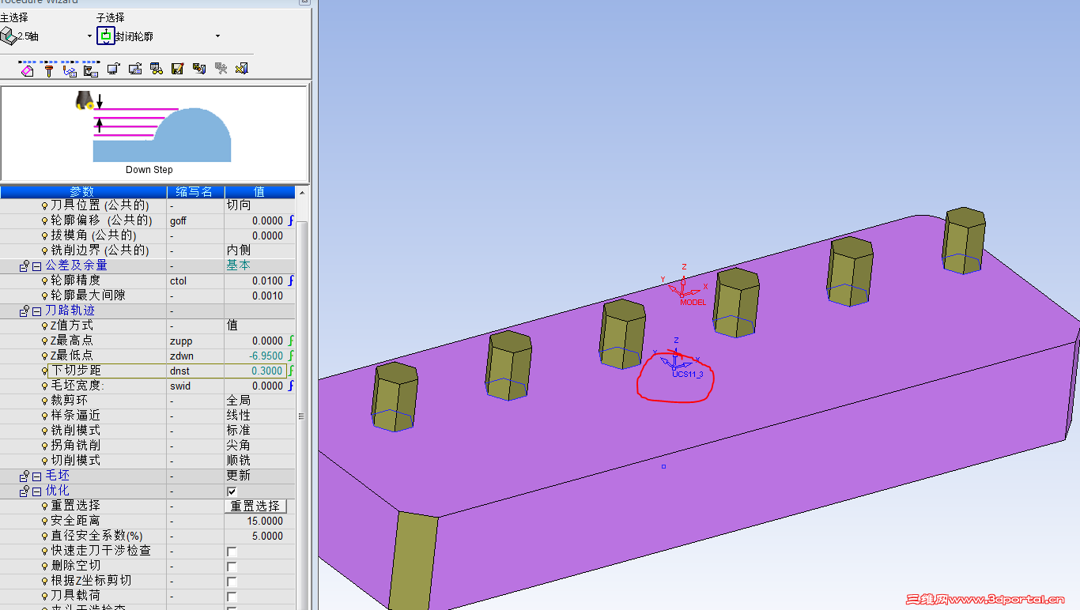The image size is (1080, 610).
Task: Click the 重置选择 button
Action: pos(256,506)
